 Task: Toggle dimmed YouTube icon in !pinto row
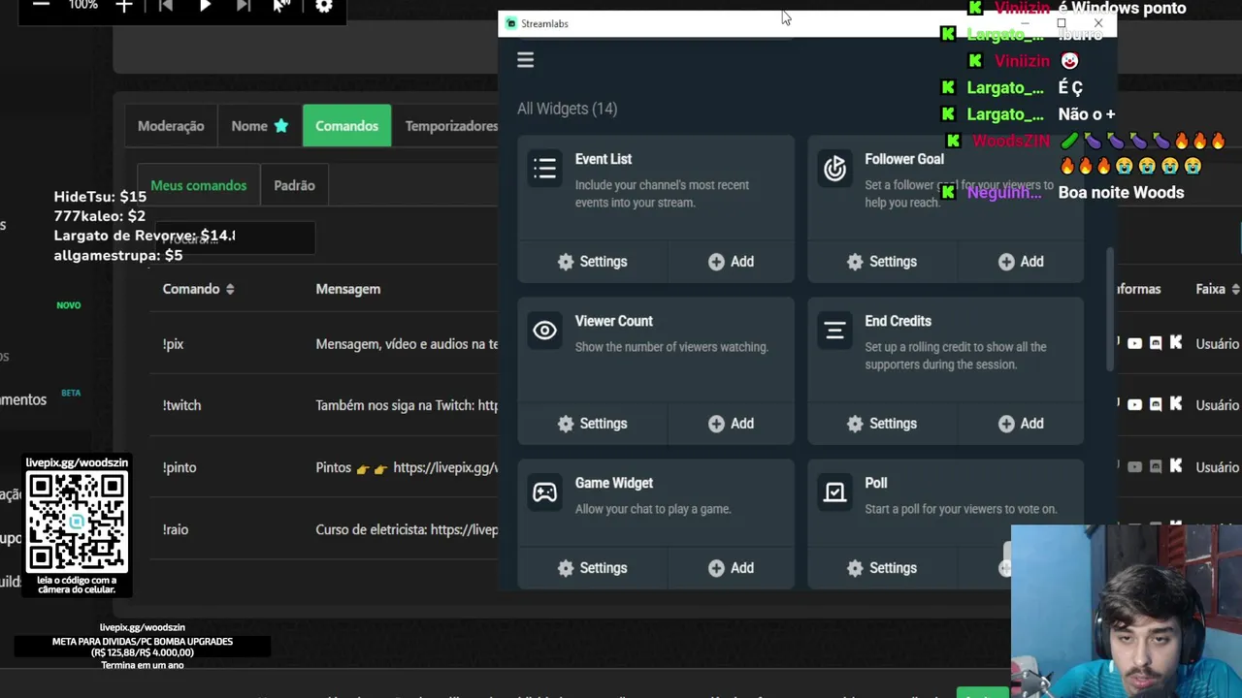(1134, 466)
